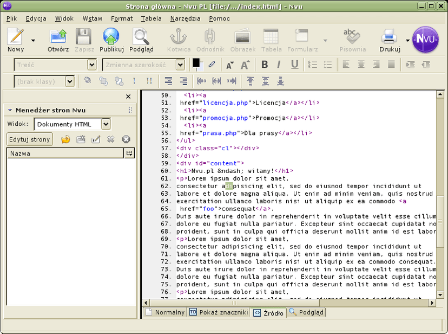Screen dimensions: 448x334
Task: Open the Narzędzia menu
Action: click(x=185, y=18)
